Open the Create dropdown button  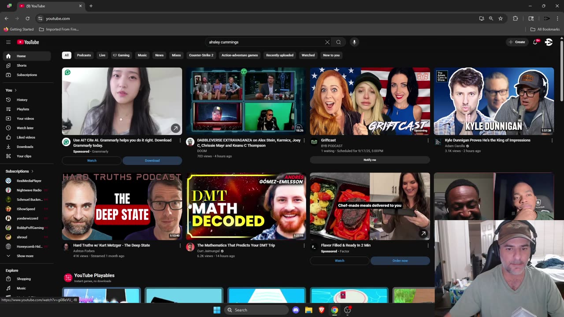coord(517,42)
